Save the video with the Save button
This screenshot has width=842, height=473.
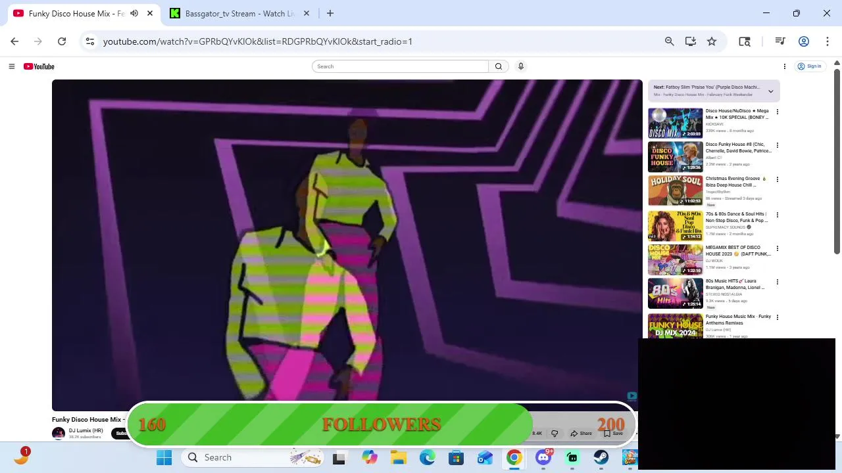point(613,434)
